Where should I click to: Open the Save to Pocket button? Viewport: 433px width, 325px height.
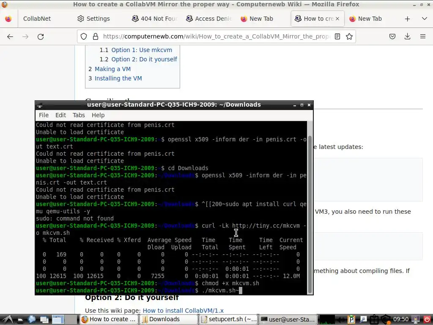coord(392,36)
